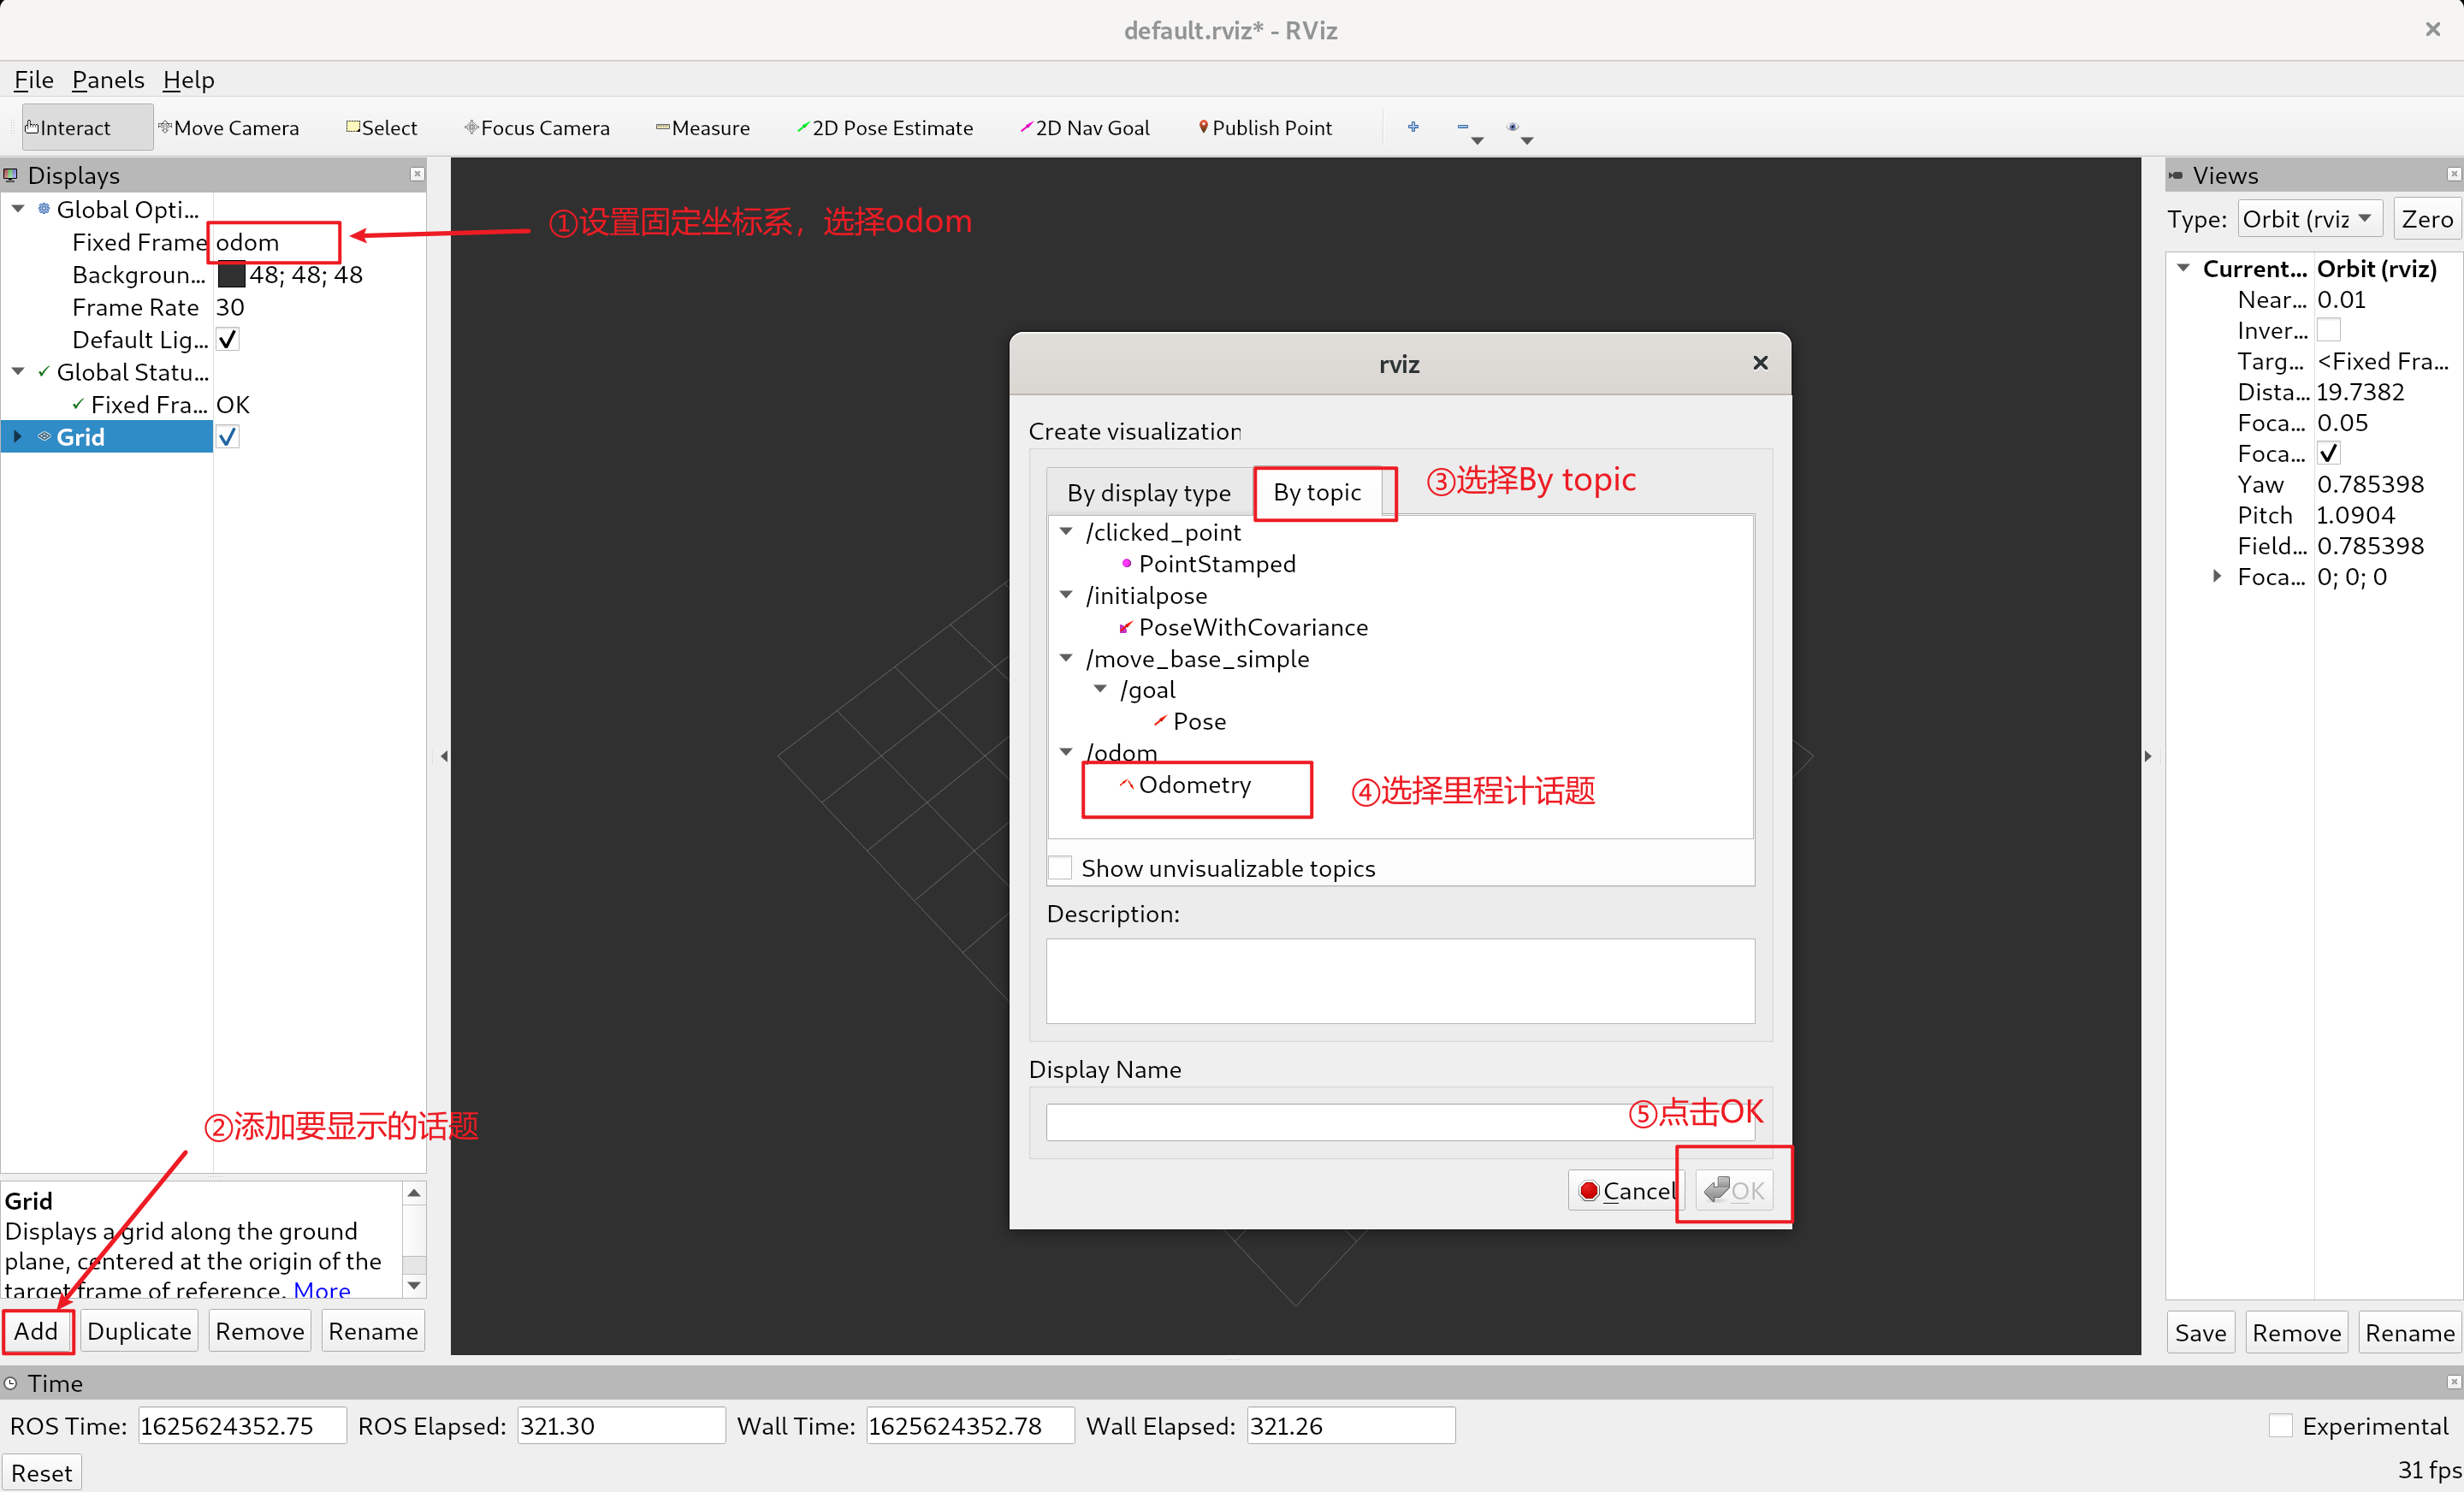Enable Show unvisualizable topics
2464x1492 pixels.
click(1060, 867)
